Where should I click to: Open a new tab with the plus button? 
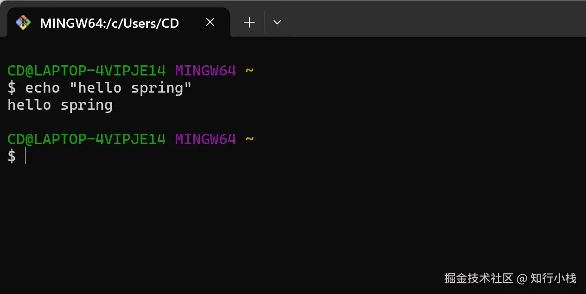click(x=249, y=22)
